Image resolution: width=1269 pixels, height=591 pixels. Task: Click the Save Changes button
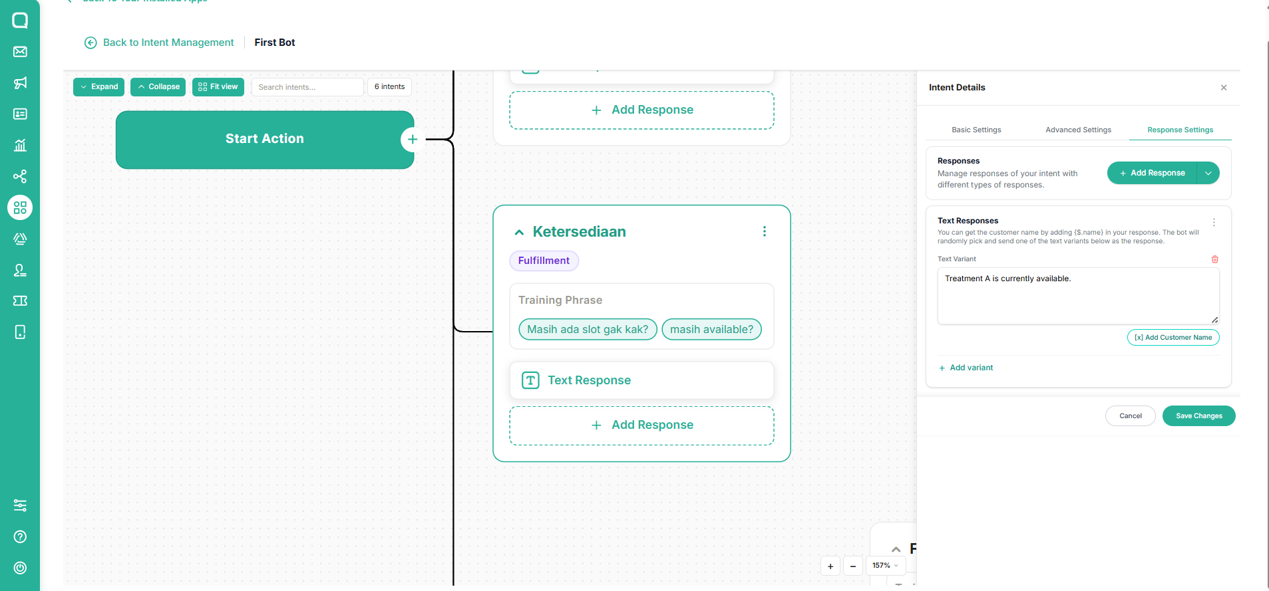click(1199, 416)
